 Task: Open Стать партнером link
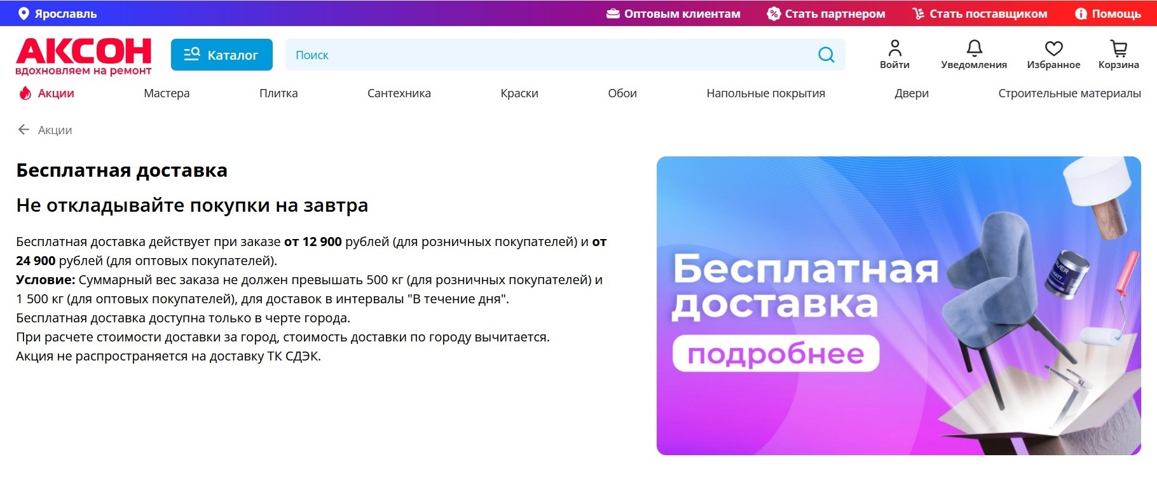[x=835, y=13]
